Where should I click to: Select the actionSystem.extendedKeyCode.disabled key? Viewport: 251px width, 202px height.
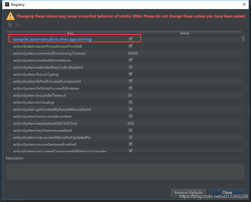[48, 67]
